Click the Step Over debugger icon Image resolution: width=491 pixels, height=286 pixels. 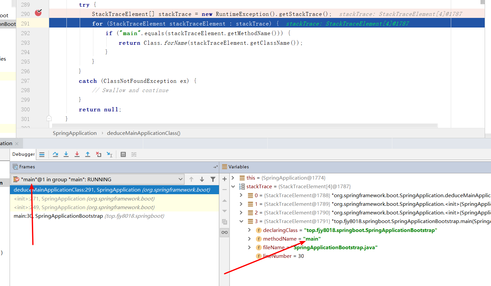pos(55,154)
